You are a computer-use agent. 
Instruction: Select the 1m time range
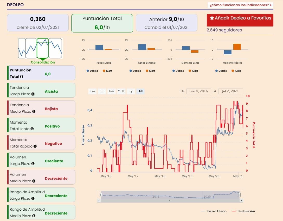click(92, 91)
